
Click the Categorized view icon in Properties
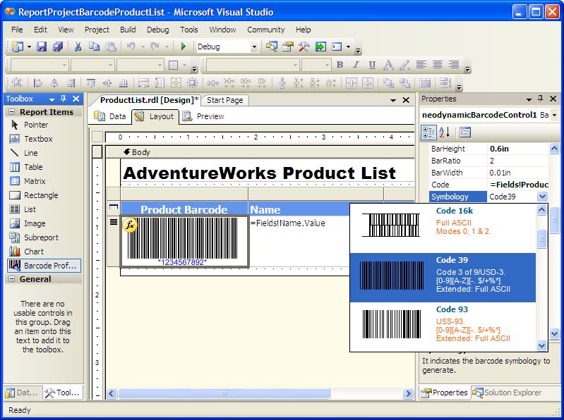point(428,132)
